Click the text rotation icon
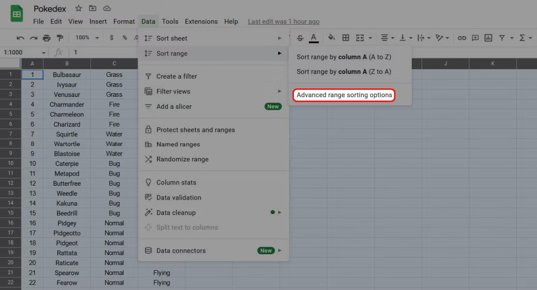Screen dimensions: 537x290 tap(439, 38)
